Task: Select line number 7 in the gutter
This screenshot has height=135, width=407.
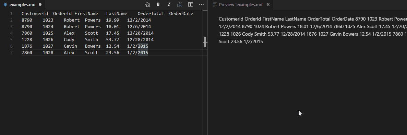Action: (x=11, y=52)
